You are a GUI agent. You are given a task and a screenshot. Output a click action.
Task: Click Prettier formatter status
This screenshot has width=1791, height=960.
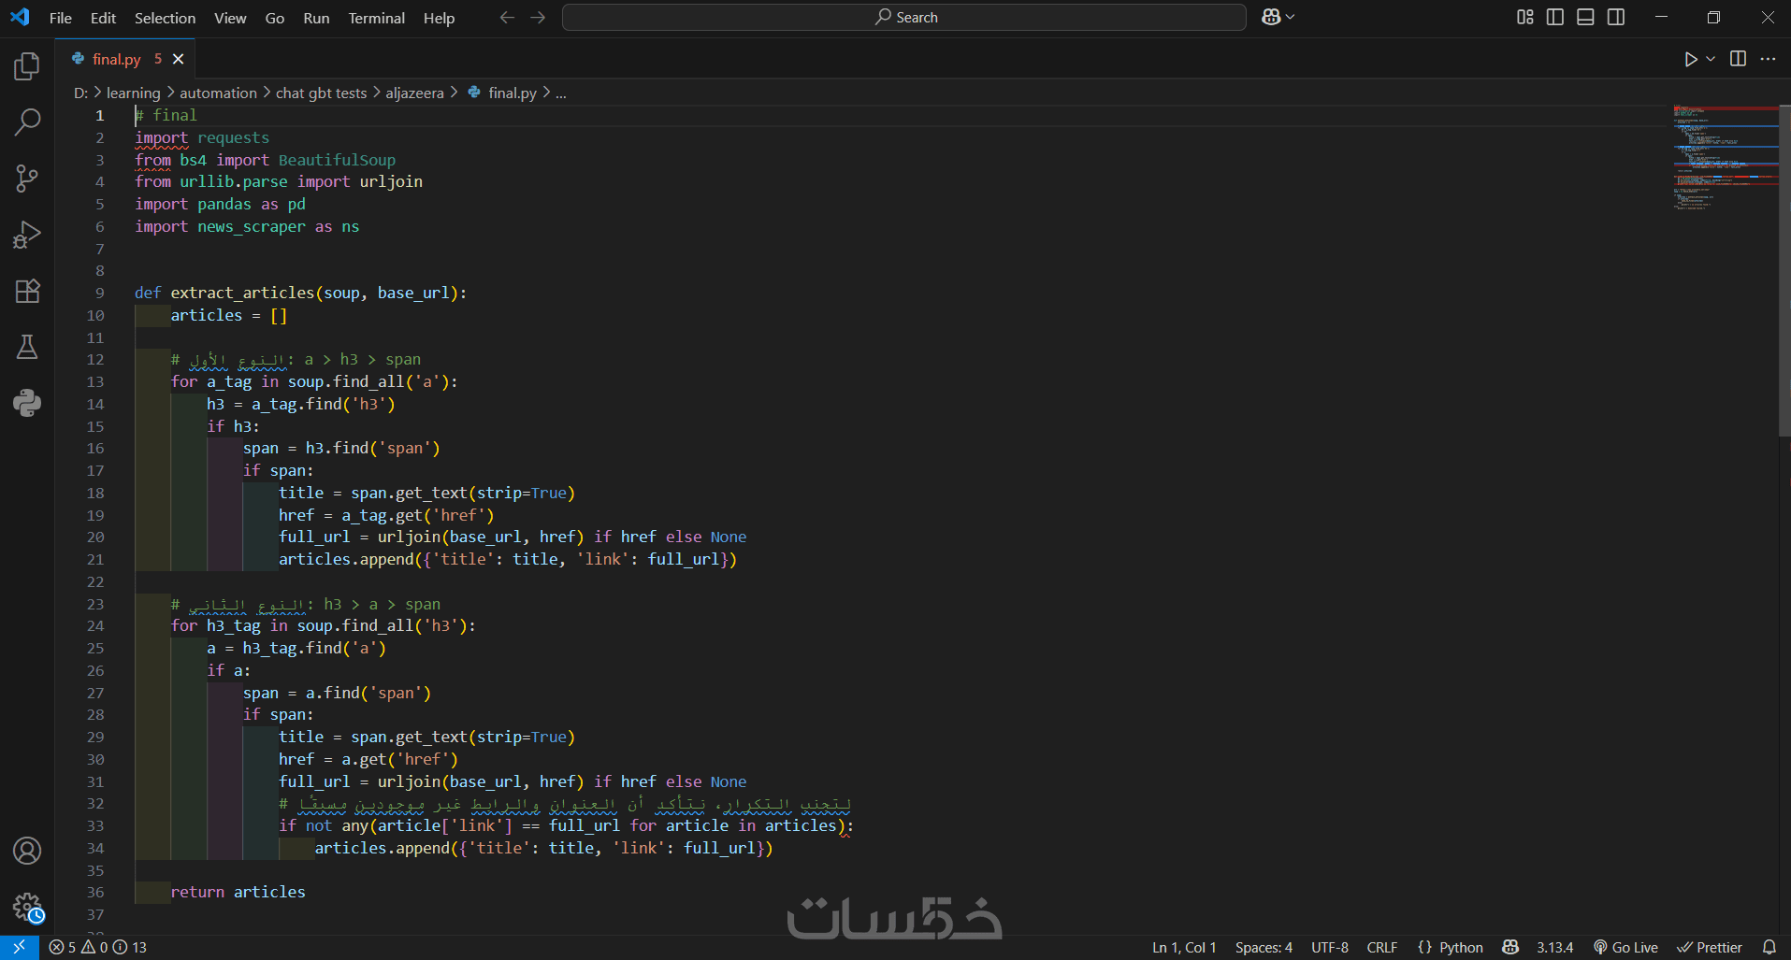[1710, 947]
